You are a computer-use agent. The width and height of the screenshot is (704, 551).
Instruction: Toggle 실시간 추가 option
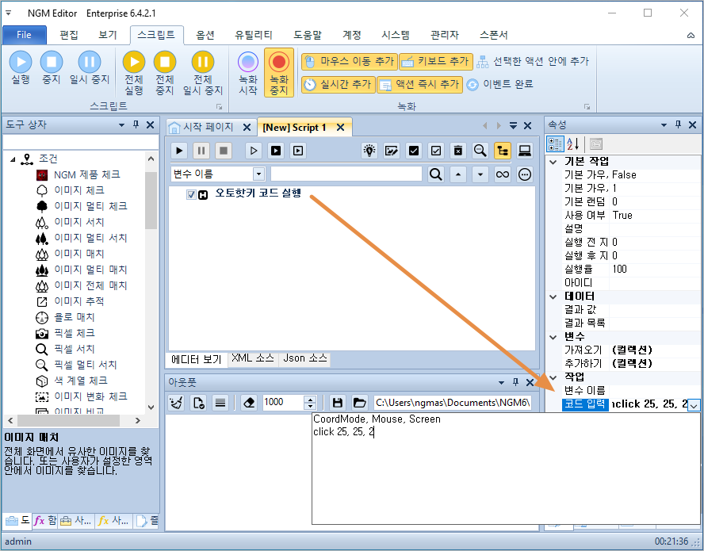pos(338,84)
